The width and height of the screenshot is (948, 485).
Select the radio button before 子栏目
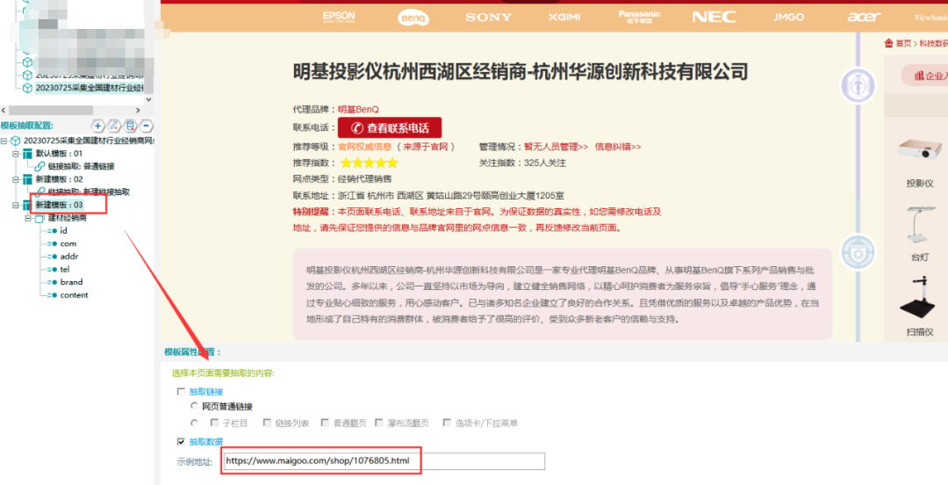[194, 423]
